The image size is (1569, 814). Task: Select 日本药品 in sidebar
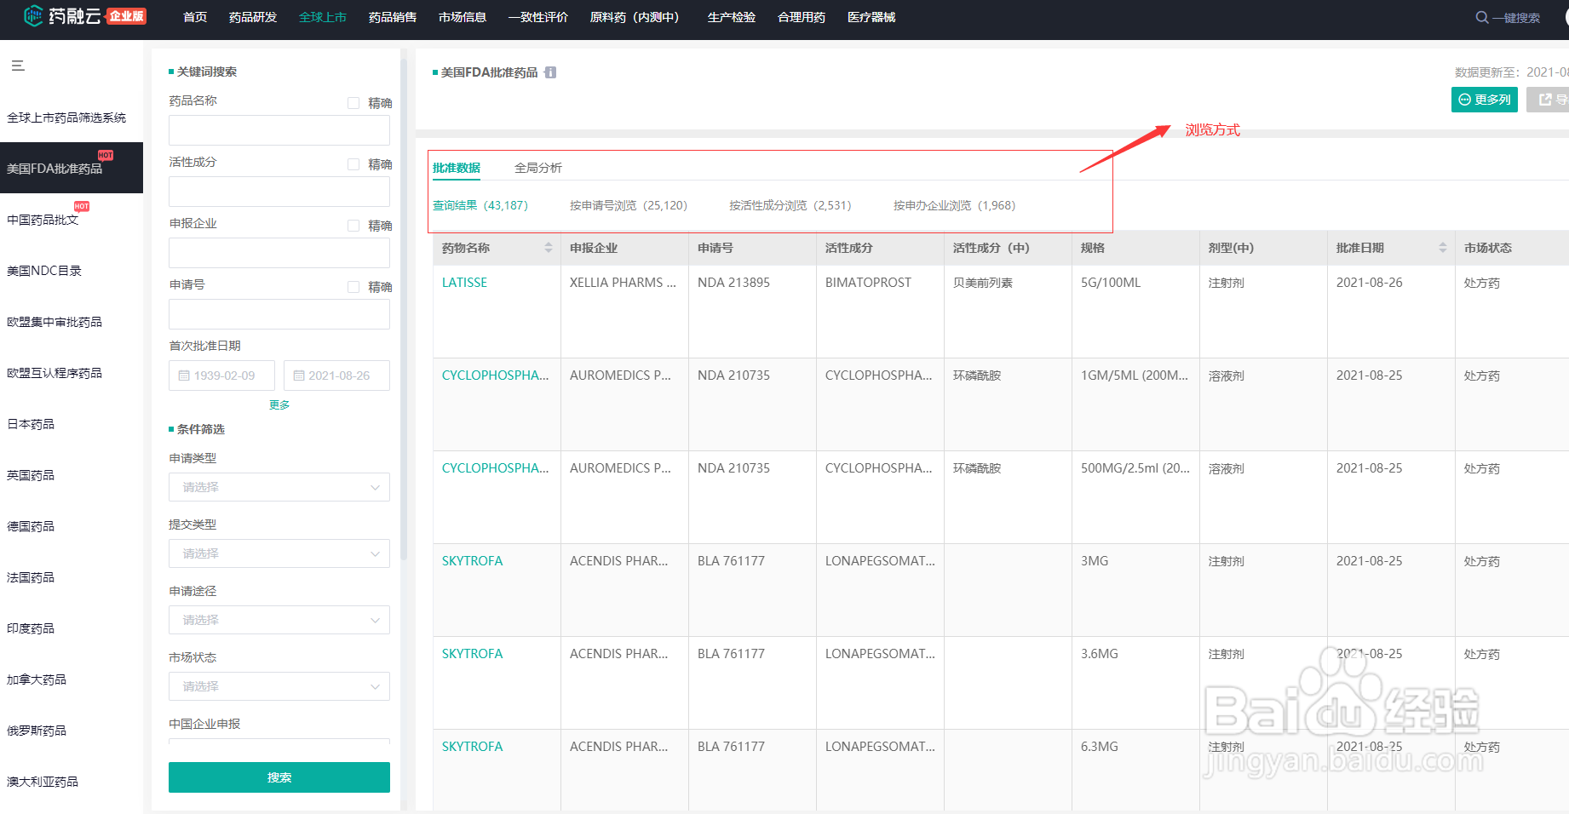pos(31,424)
